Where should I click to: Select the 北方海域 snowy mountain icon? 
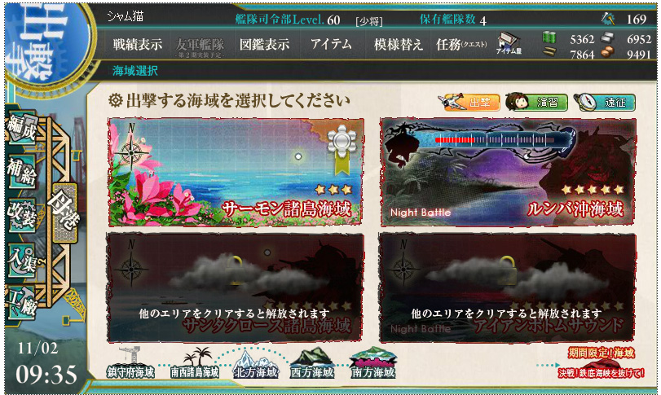[x=256, y=364]
